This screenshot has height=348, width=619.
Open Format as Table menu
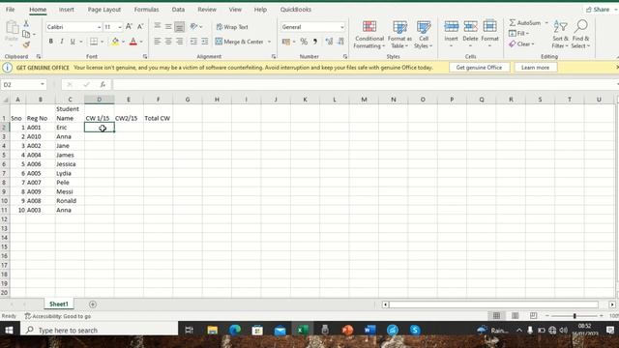click(399, 35)
